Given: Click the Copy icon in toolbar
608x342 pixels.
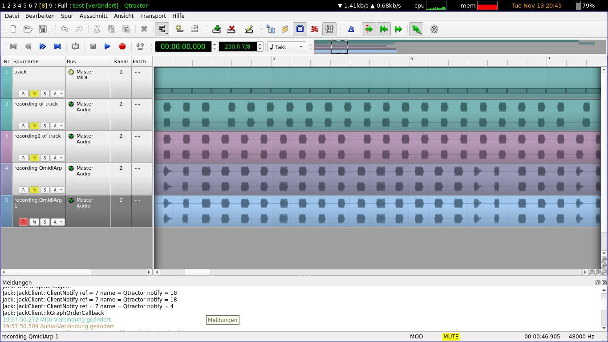Looking at the screenshot, I should tap(112, 29).
